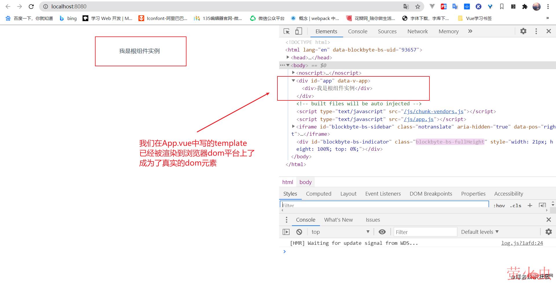Toggle the device toolbar icon
The height and width of the screenshot is (285, 556).
[298, 31]
